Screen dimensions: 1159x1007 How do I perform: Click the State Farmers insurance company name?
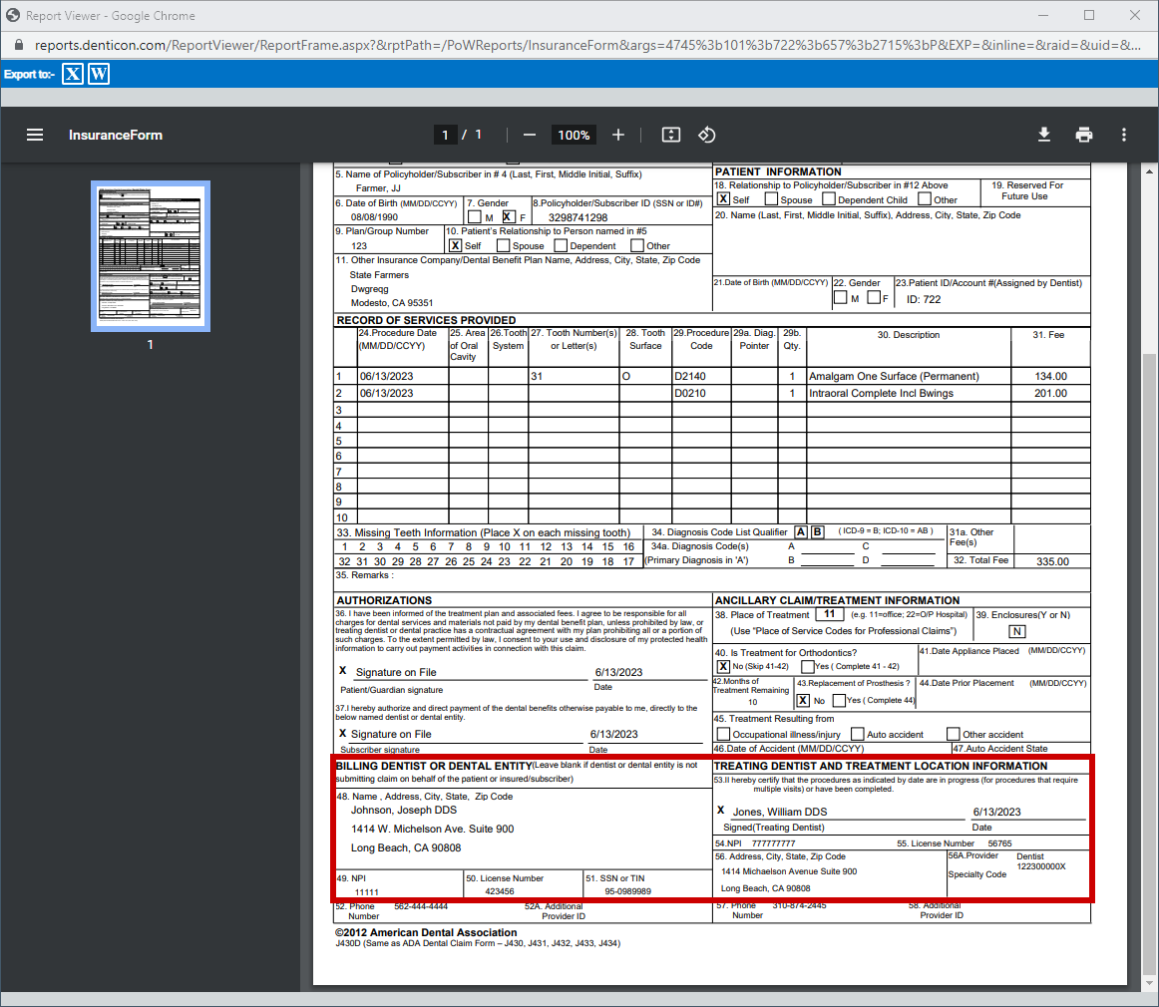(x=379, y=275)
